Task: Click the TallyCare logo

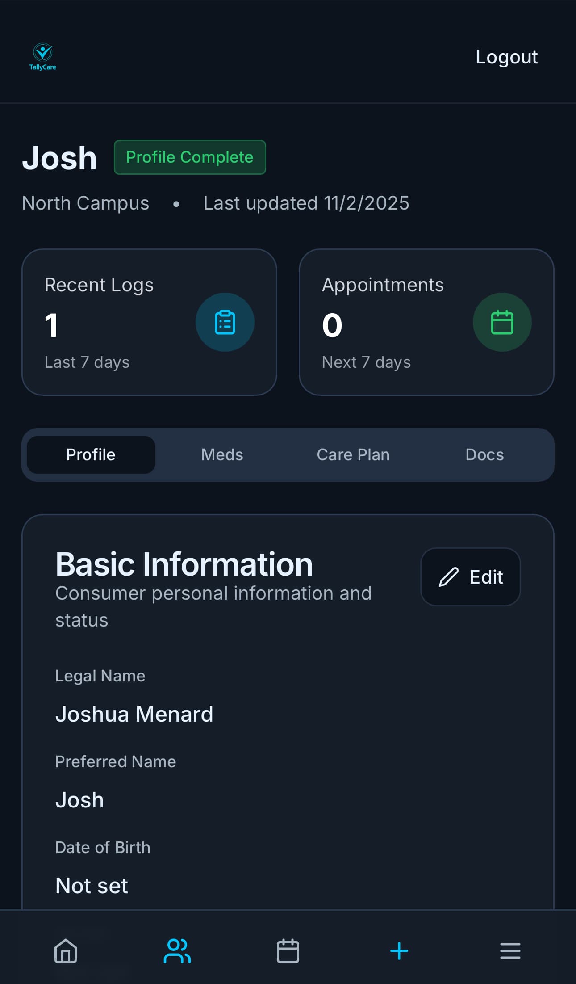Action: pyautogui.click(x=43, y=57)
